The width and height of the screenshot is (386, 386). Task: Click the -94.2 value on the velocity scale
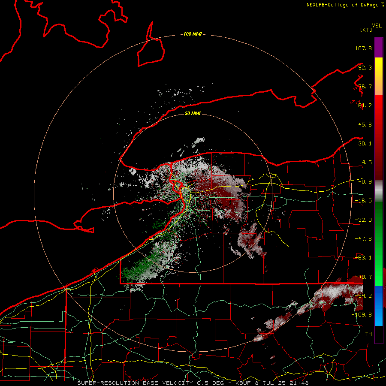(x=363, y=296)
